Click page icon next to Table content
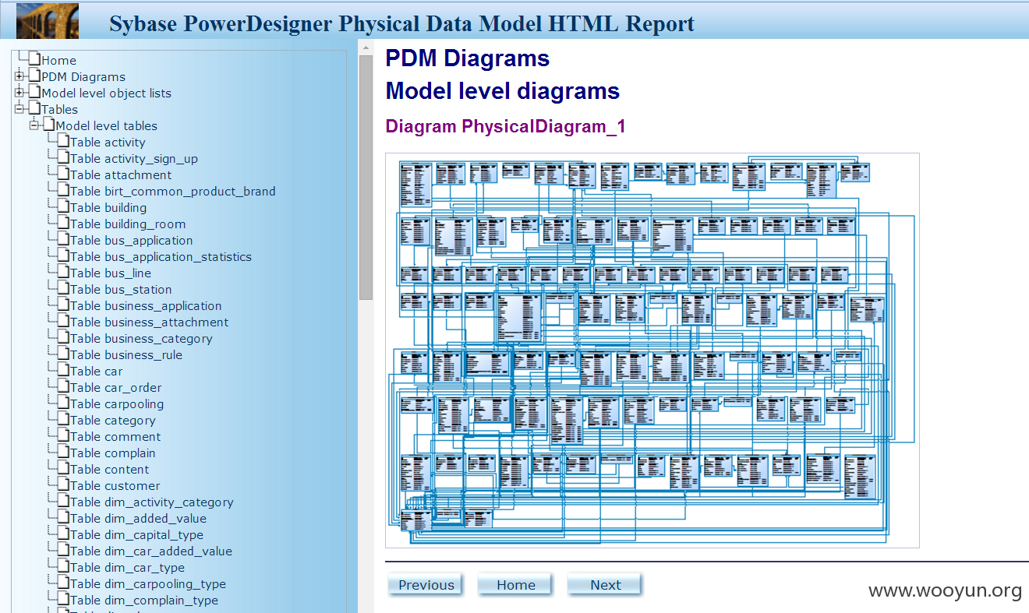The image size is (1029, 613). tap(63, 468)
